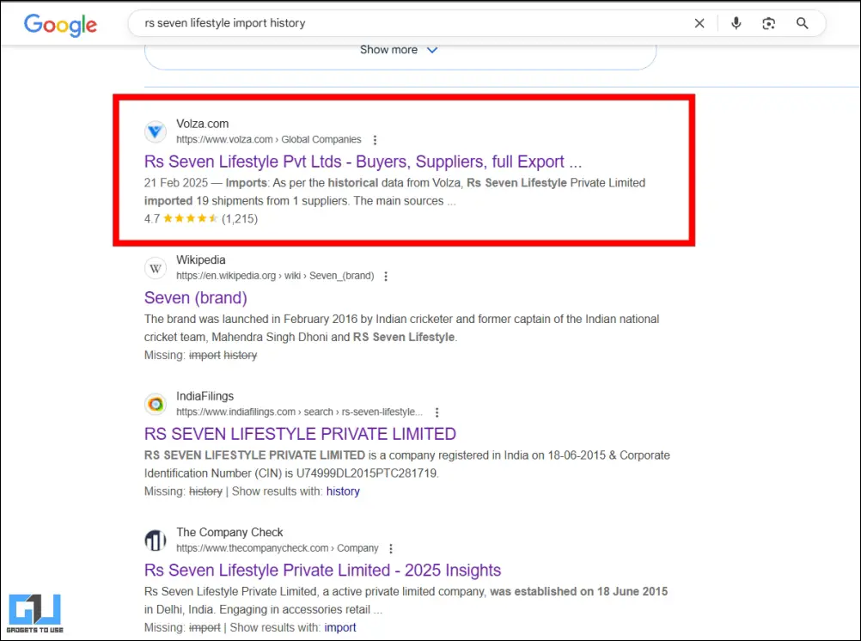The height and width of the screenshot is (641, 861).
Task: Expand the Show more section
Action: pyautogui.click(x=400, y=50)
